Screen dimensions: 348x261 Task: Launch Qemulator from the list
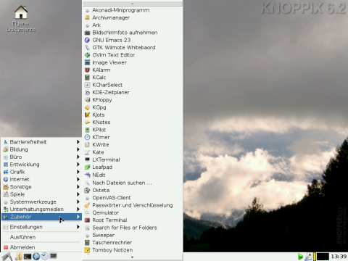[x=133, y=213]
